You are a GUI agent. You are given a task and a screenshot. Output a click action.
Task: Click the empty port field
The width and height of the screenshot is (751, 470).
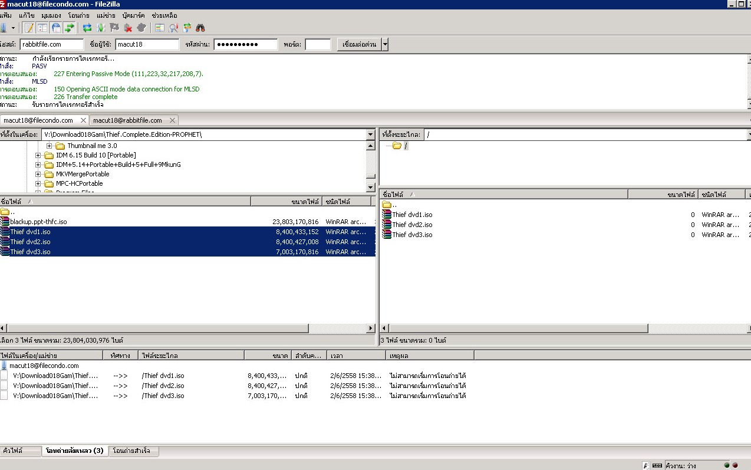pos(318,44)
